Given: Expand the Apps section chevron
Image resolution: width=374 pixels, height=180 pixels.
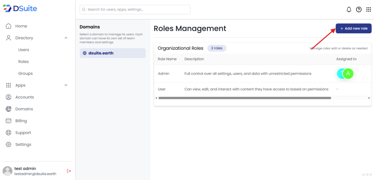Looking at the screenshot, I should click(x=66, y=85).
